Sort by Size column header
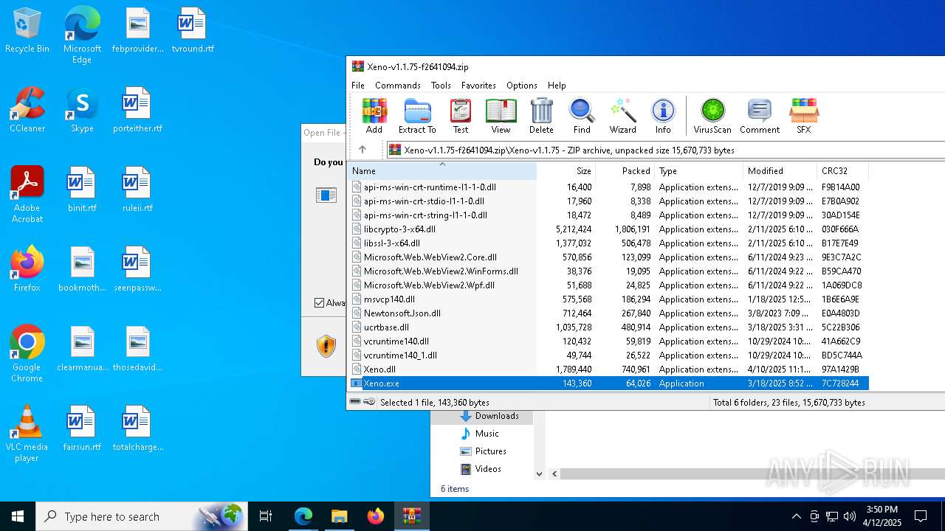 tap(566, 171)
